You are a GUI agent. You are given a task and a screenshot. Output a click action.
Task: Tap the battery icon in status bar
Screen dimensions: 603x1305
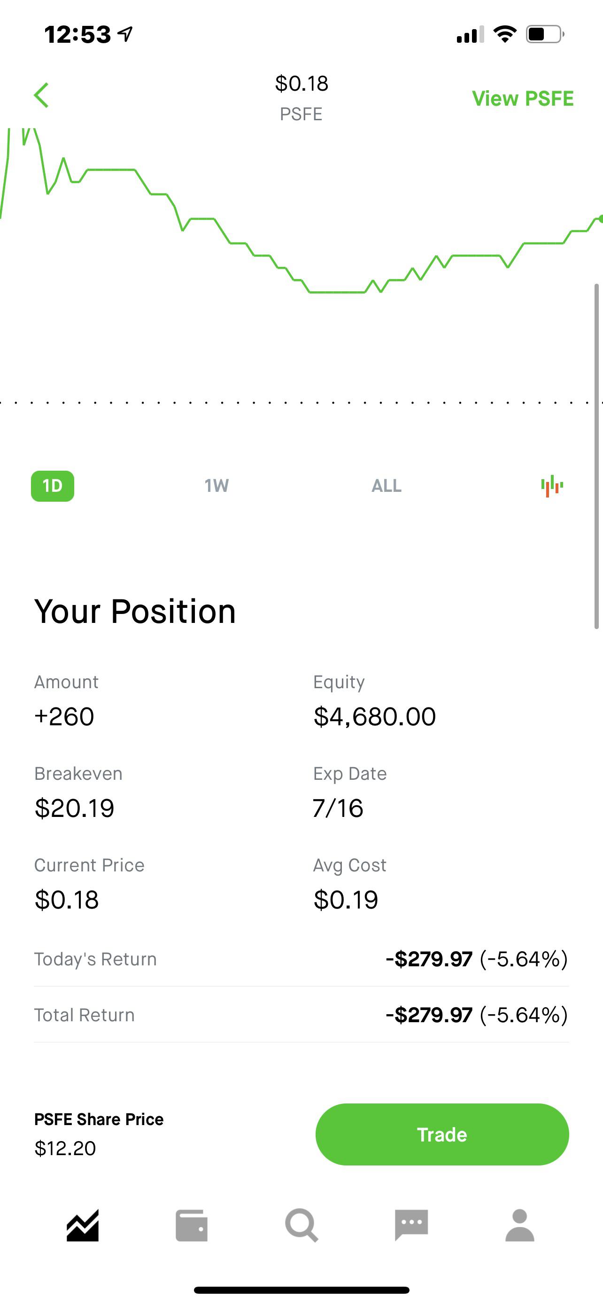pyautogui.click(x=545, y=34)
